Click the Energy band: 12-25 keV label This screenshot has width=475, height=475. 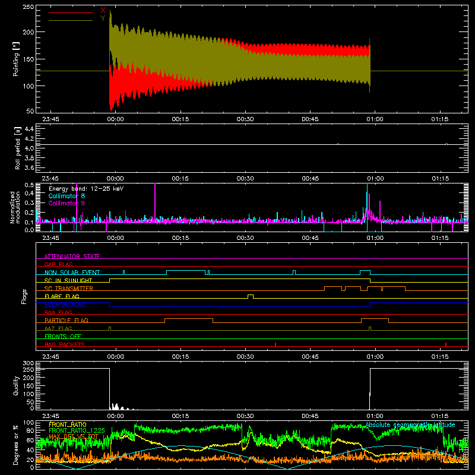click(x=86, y=189)
